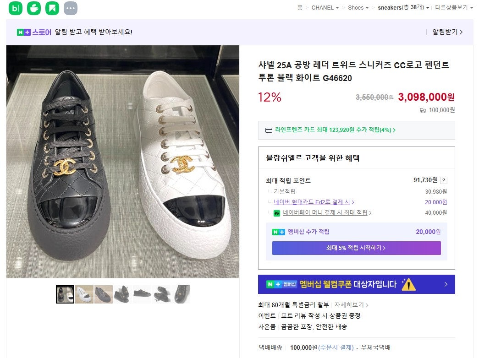The width and height of the screenshot is (479, 358).
Task: Open the Naver cafe cup icon
Action: [x=34, y=8]
